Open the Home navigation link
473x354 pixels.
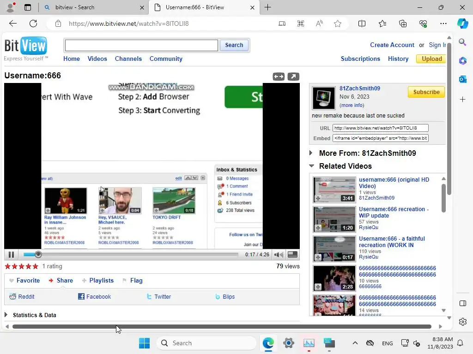coord(72,59)
